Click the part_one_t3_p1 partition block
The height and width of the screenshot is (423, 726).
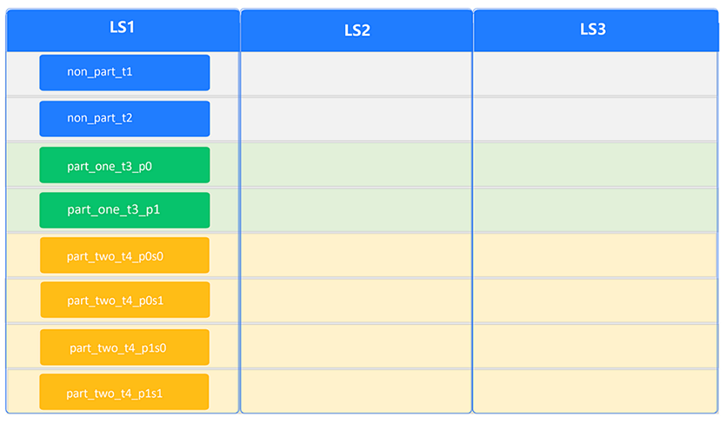124,210
